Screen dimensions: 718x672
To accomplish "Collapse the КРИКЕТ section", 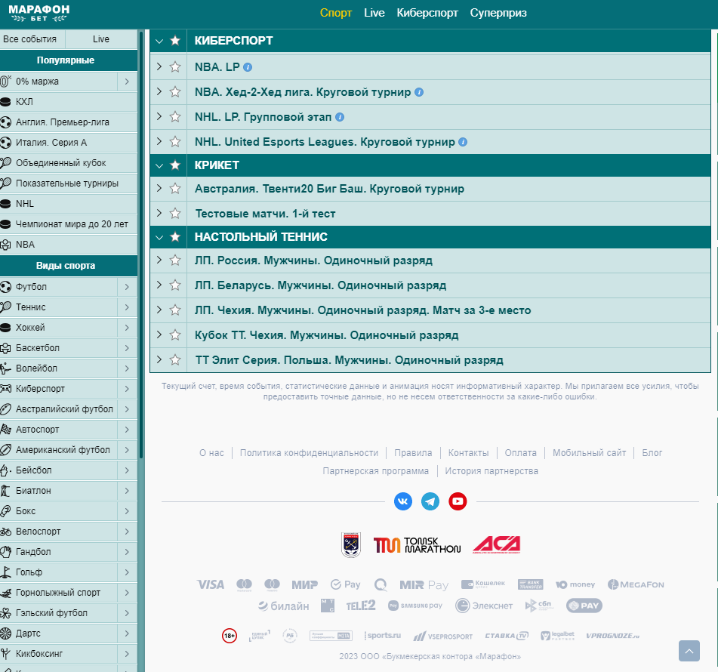I will (x=159, y=166).
